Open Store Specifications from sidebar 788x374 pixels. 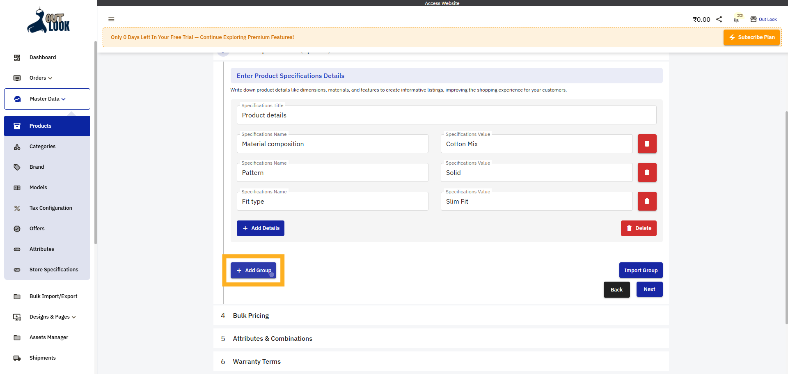pyautogui.click(x=54, y=269)
